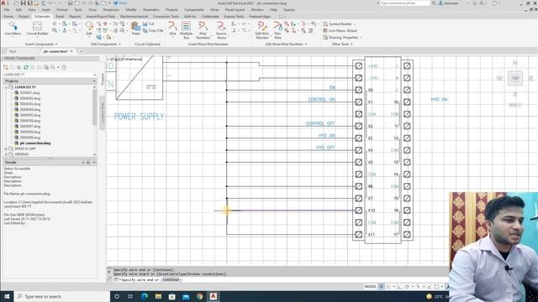This screenshot has width=538, height=302.
Task: Switch to the Electromechanical ribbon tab
Action: pos(134,17)
